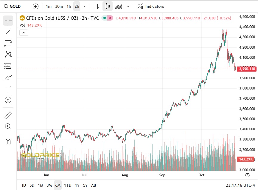Select the brush drawing tool
The width and height of the screenshot is (258, 190).
8,78
